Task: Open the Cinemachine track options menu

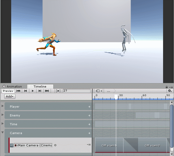Action: [89, 145]
